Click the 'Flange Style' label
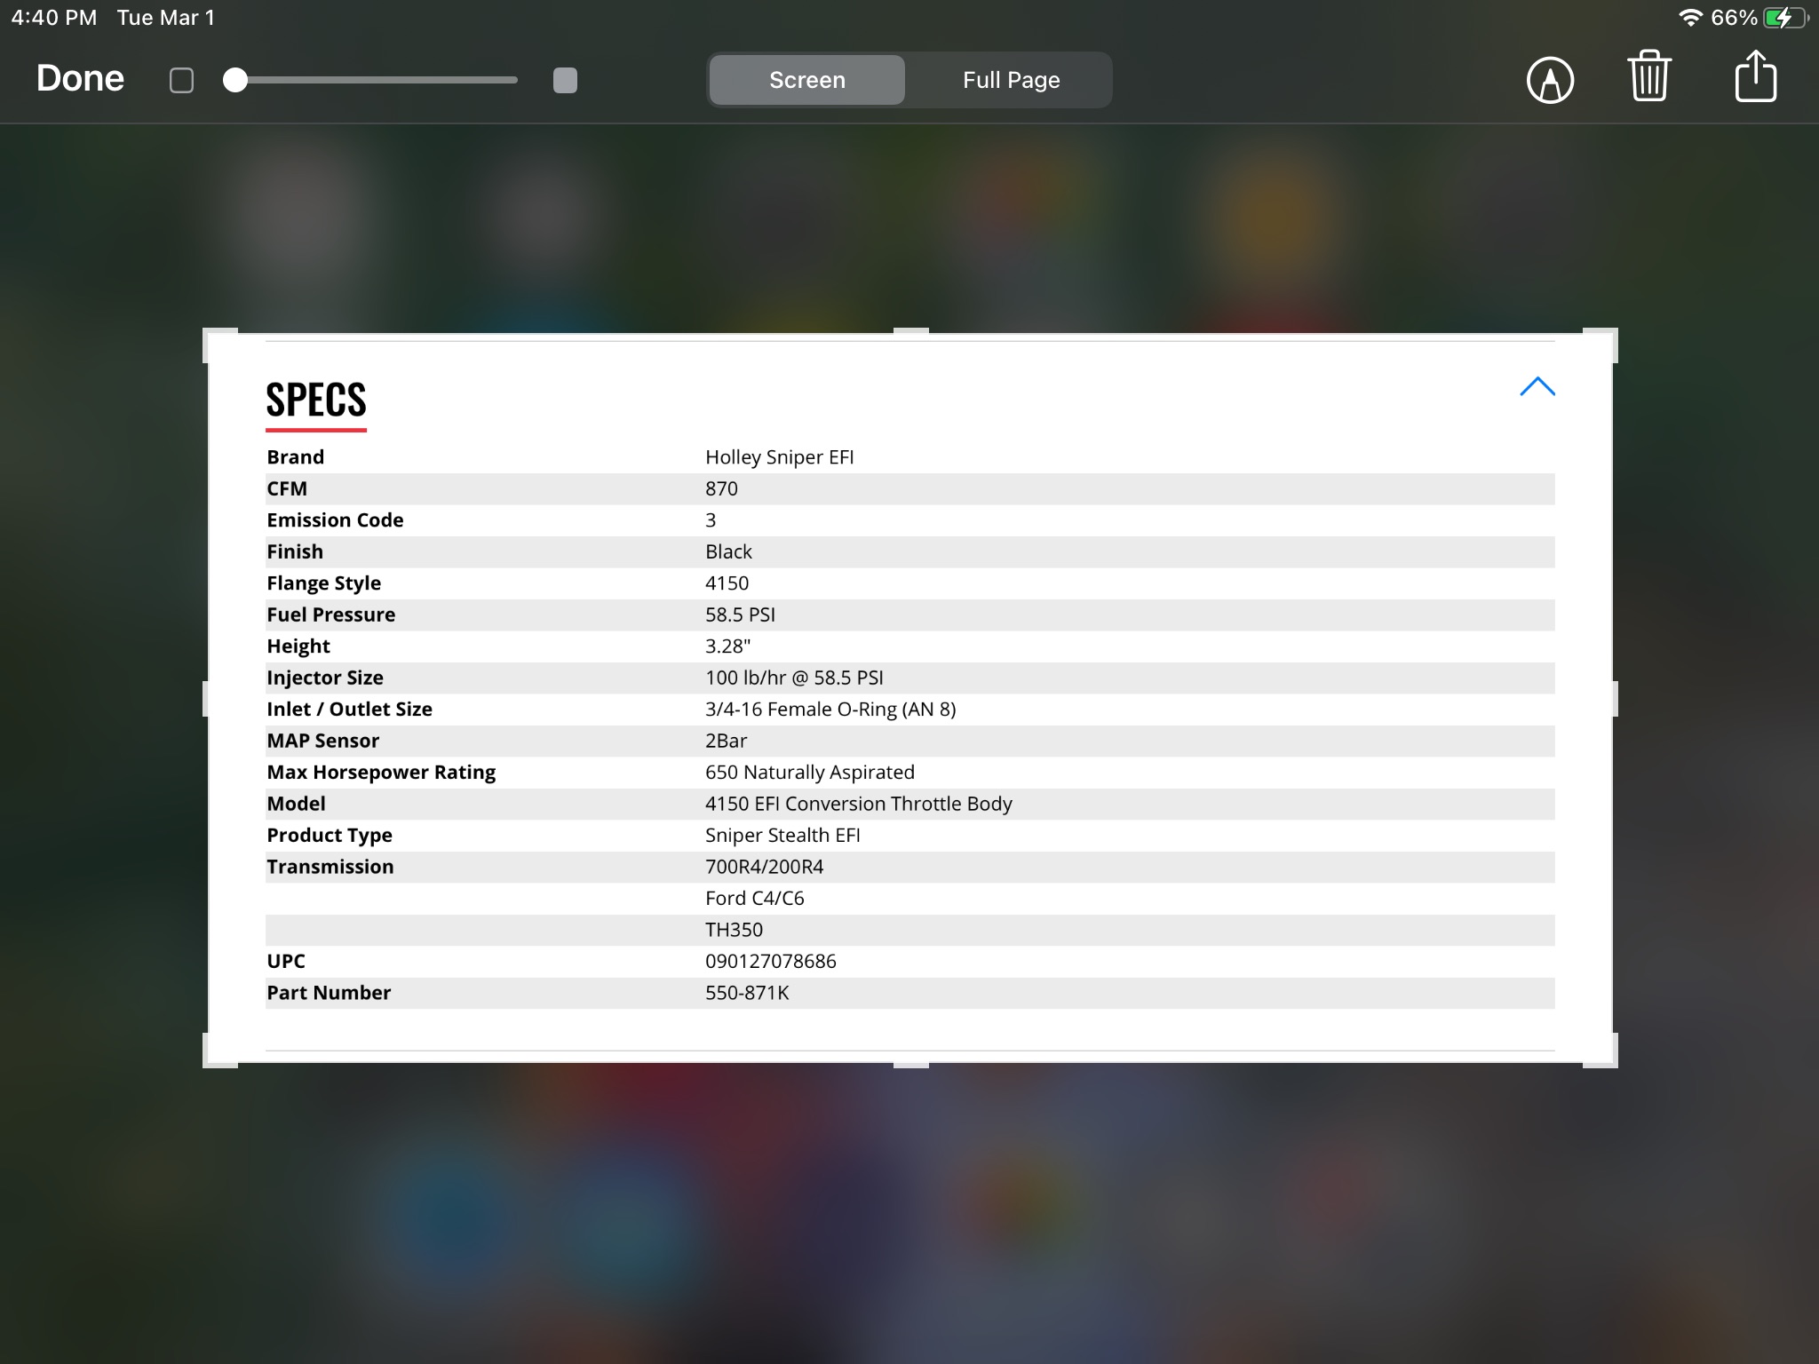Screen dimensions: 1819x1364 pyautogui.click(x=323, y=583)
